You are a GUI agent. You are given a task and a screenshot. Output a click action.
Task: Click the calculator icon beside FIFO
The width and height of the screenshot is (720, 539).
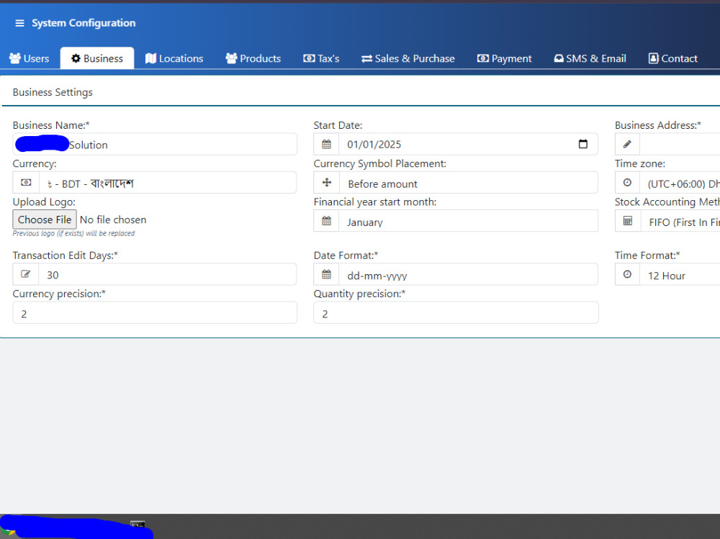pos(628,222)
